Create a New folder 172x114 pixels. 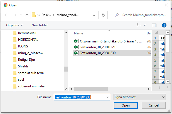(40, 25)
